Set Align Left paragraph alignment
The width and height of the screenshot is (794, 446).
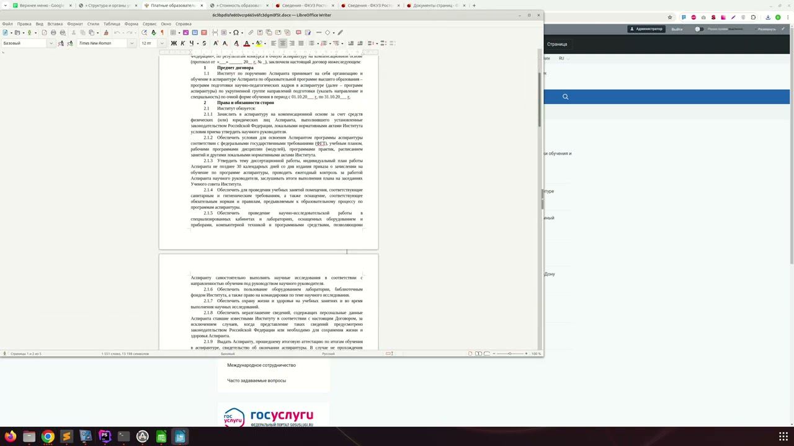(x=274, y=43)
